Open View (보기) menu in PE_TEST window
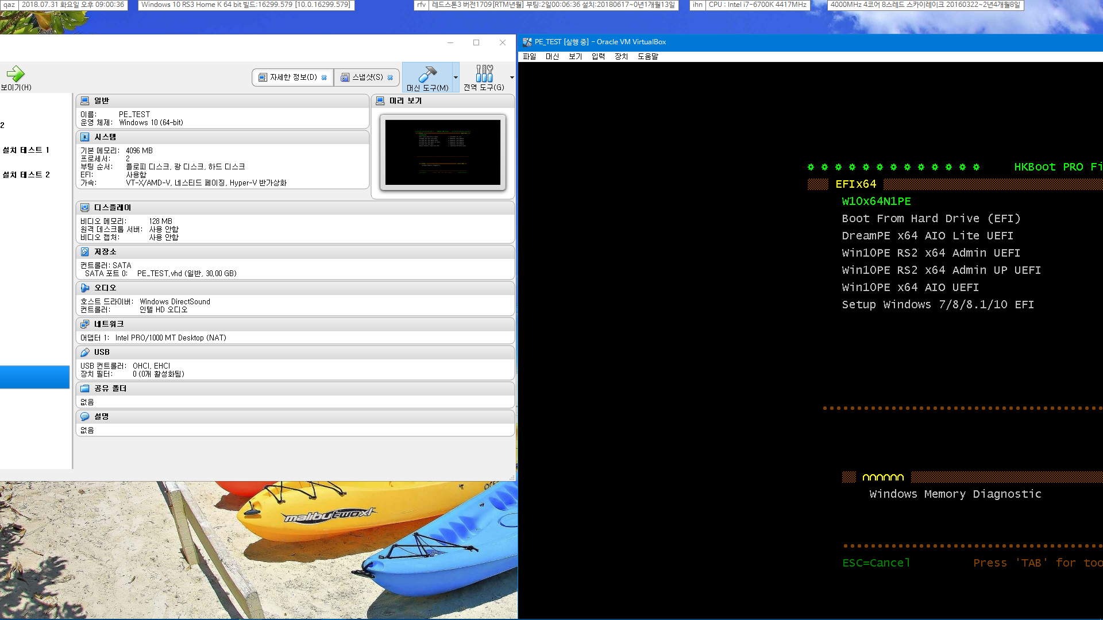Viewport: 1103px width, 620px height. [x=575, y=56]
